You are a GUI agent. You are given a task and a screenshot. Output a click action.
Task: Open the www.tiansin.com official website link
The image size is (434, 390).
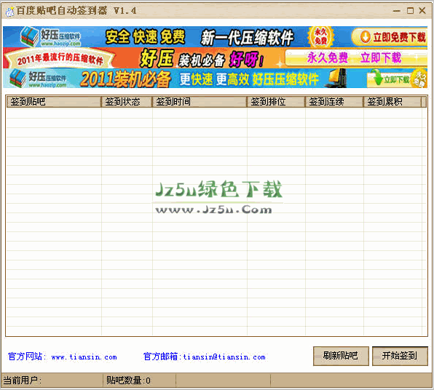point(84,357)
